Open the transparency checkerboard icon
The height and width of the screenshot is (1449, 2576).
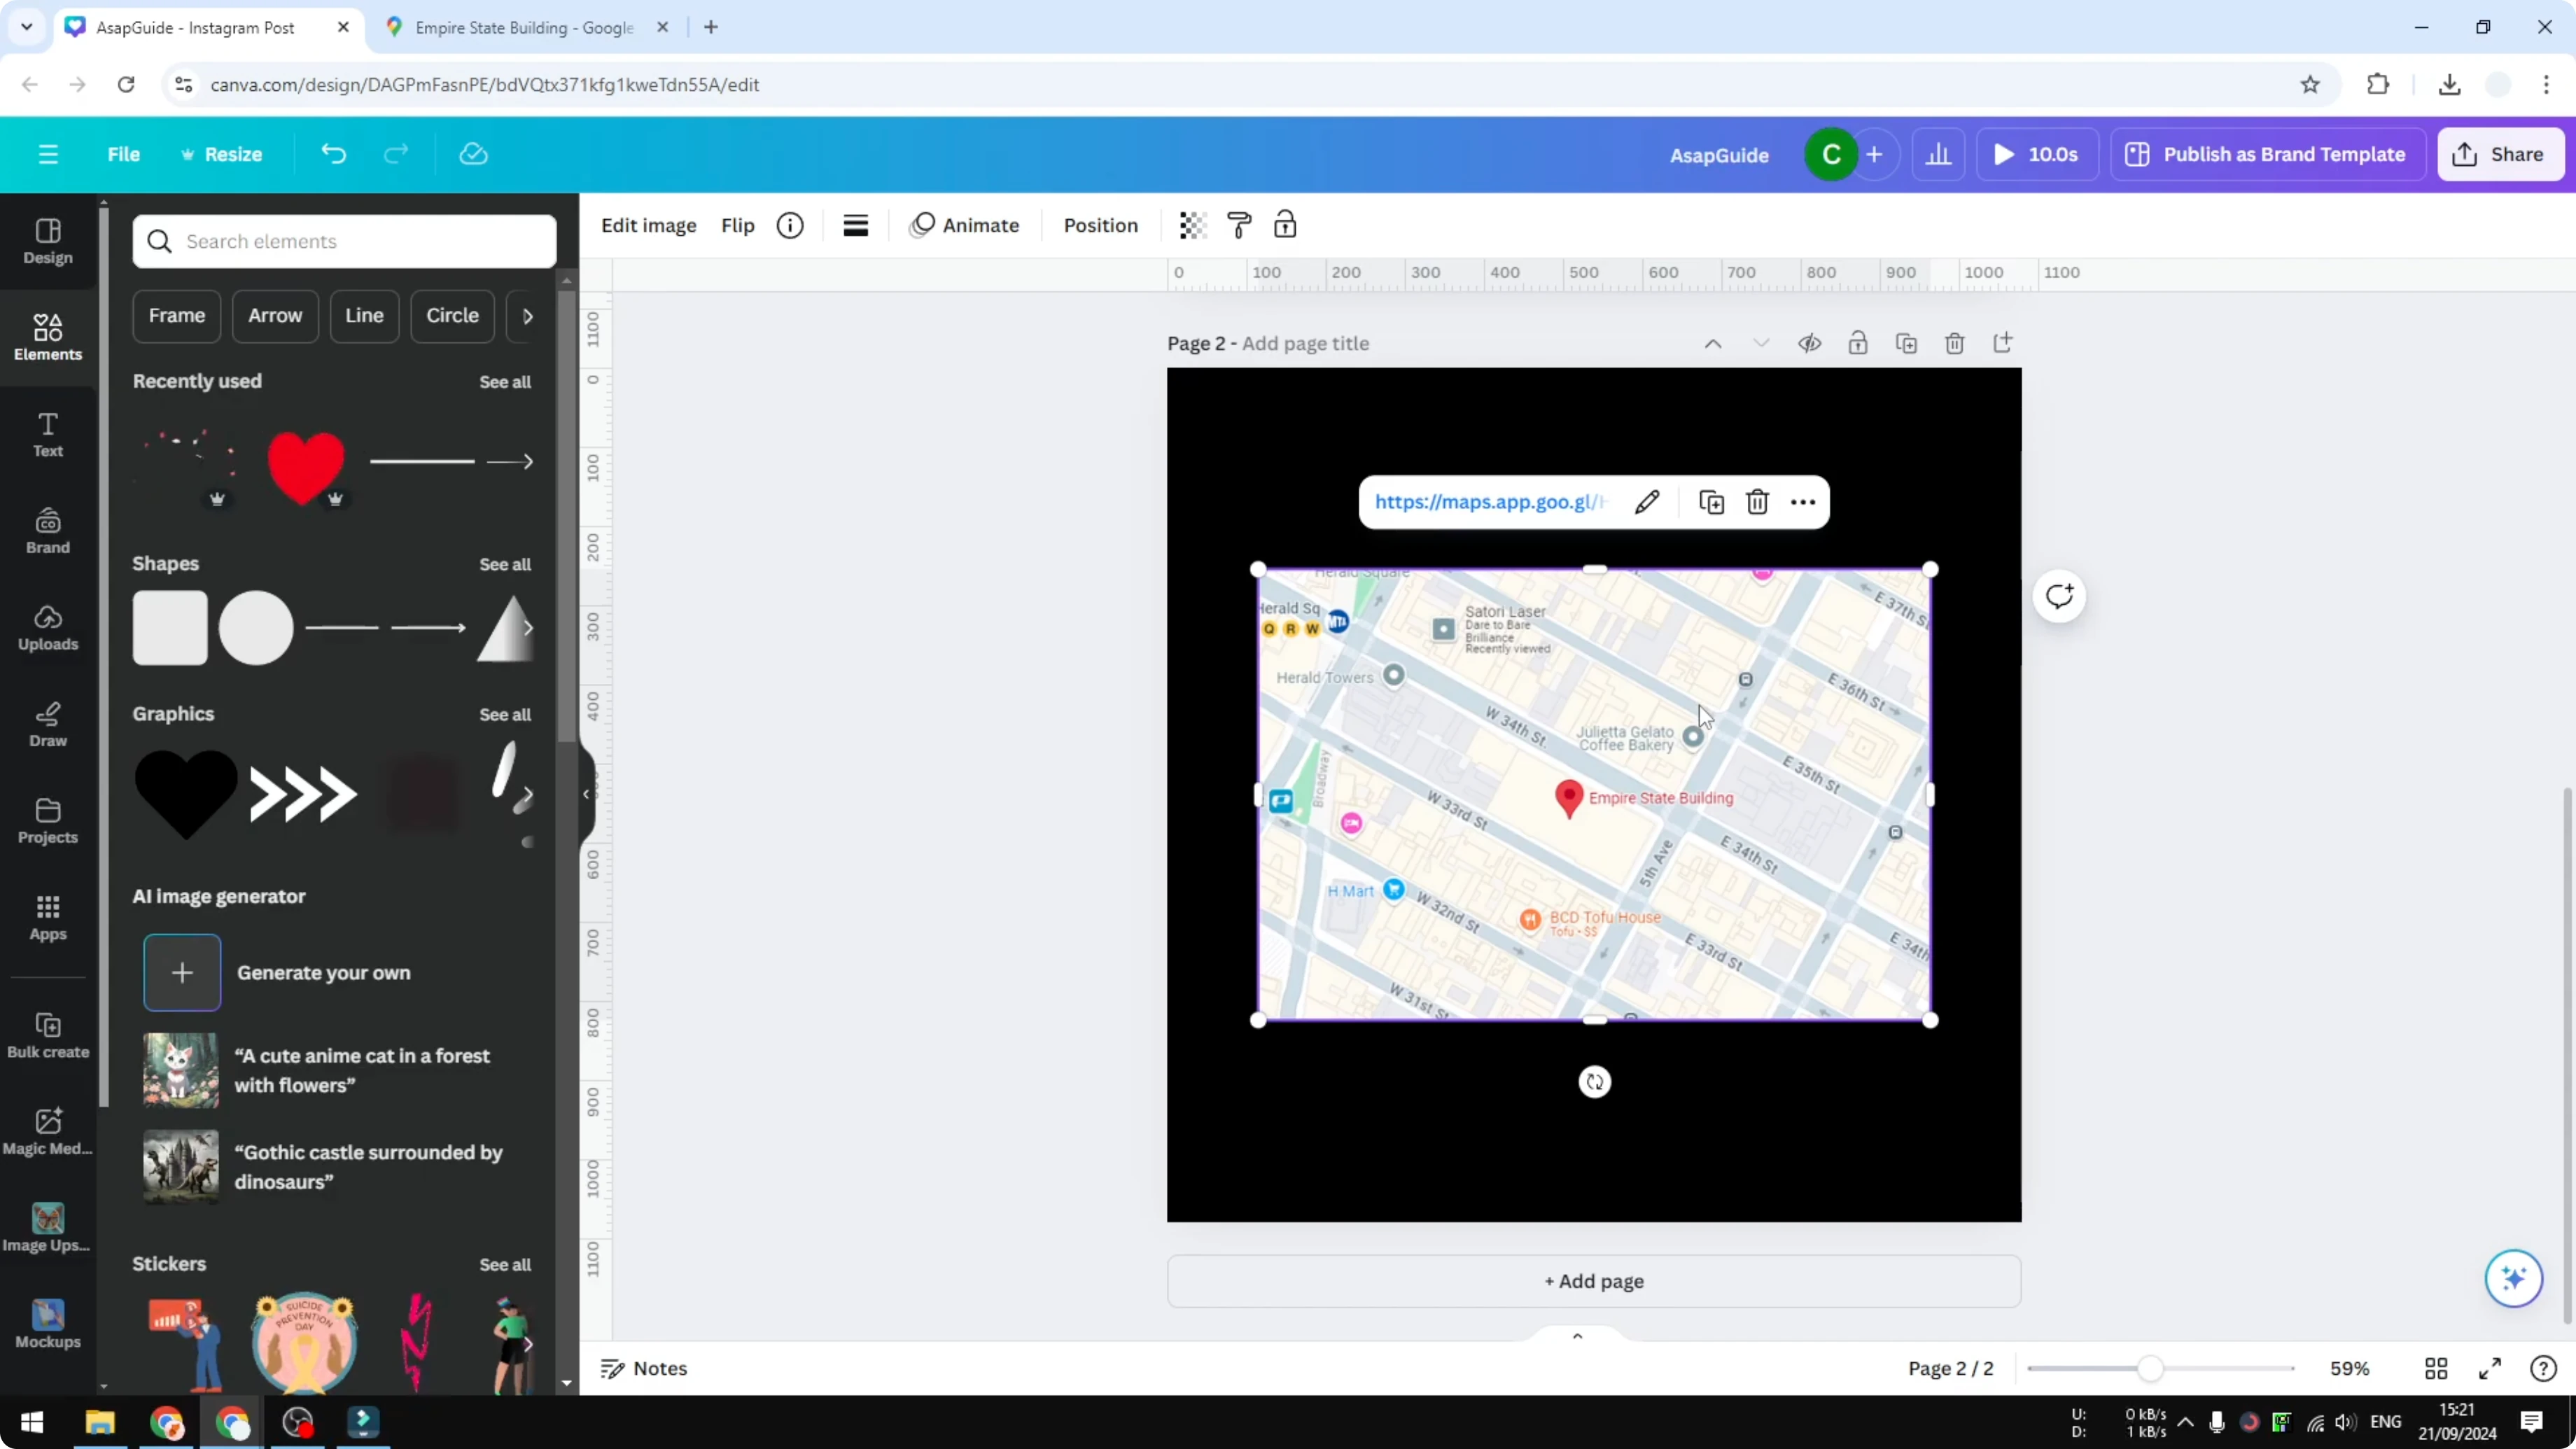1192,225
